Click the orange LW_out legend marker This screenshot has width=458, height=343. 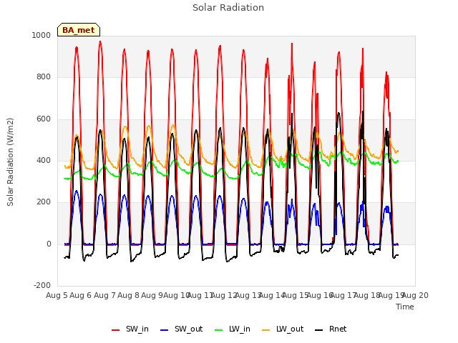pos(266,330)
